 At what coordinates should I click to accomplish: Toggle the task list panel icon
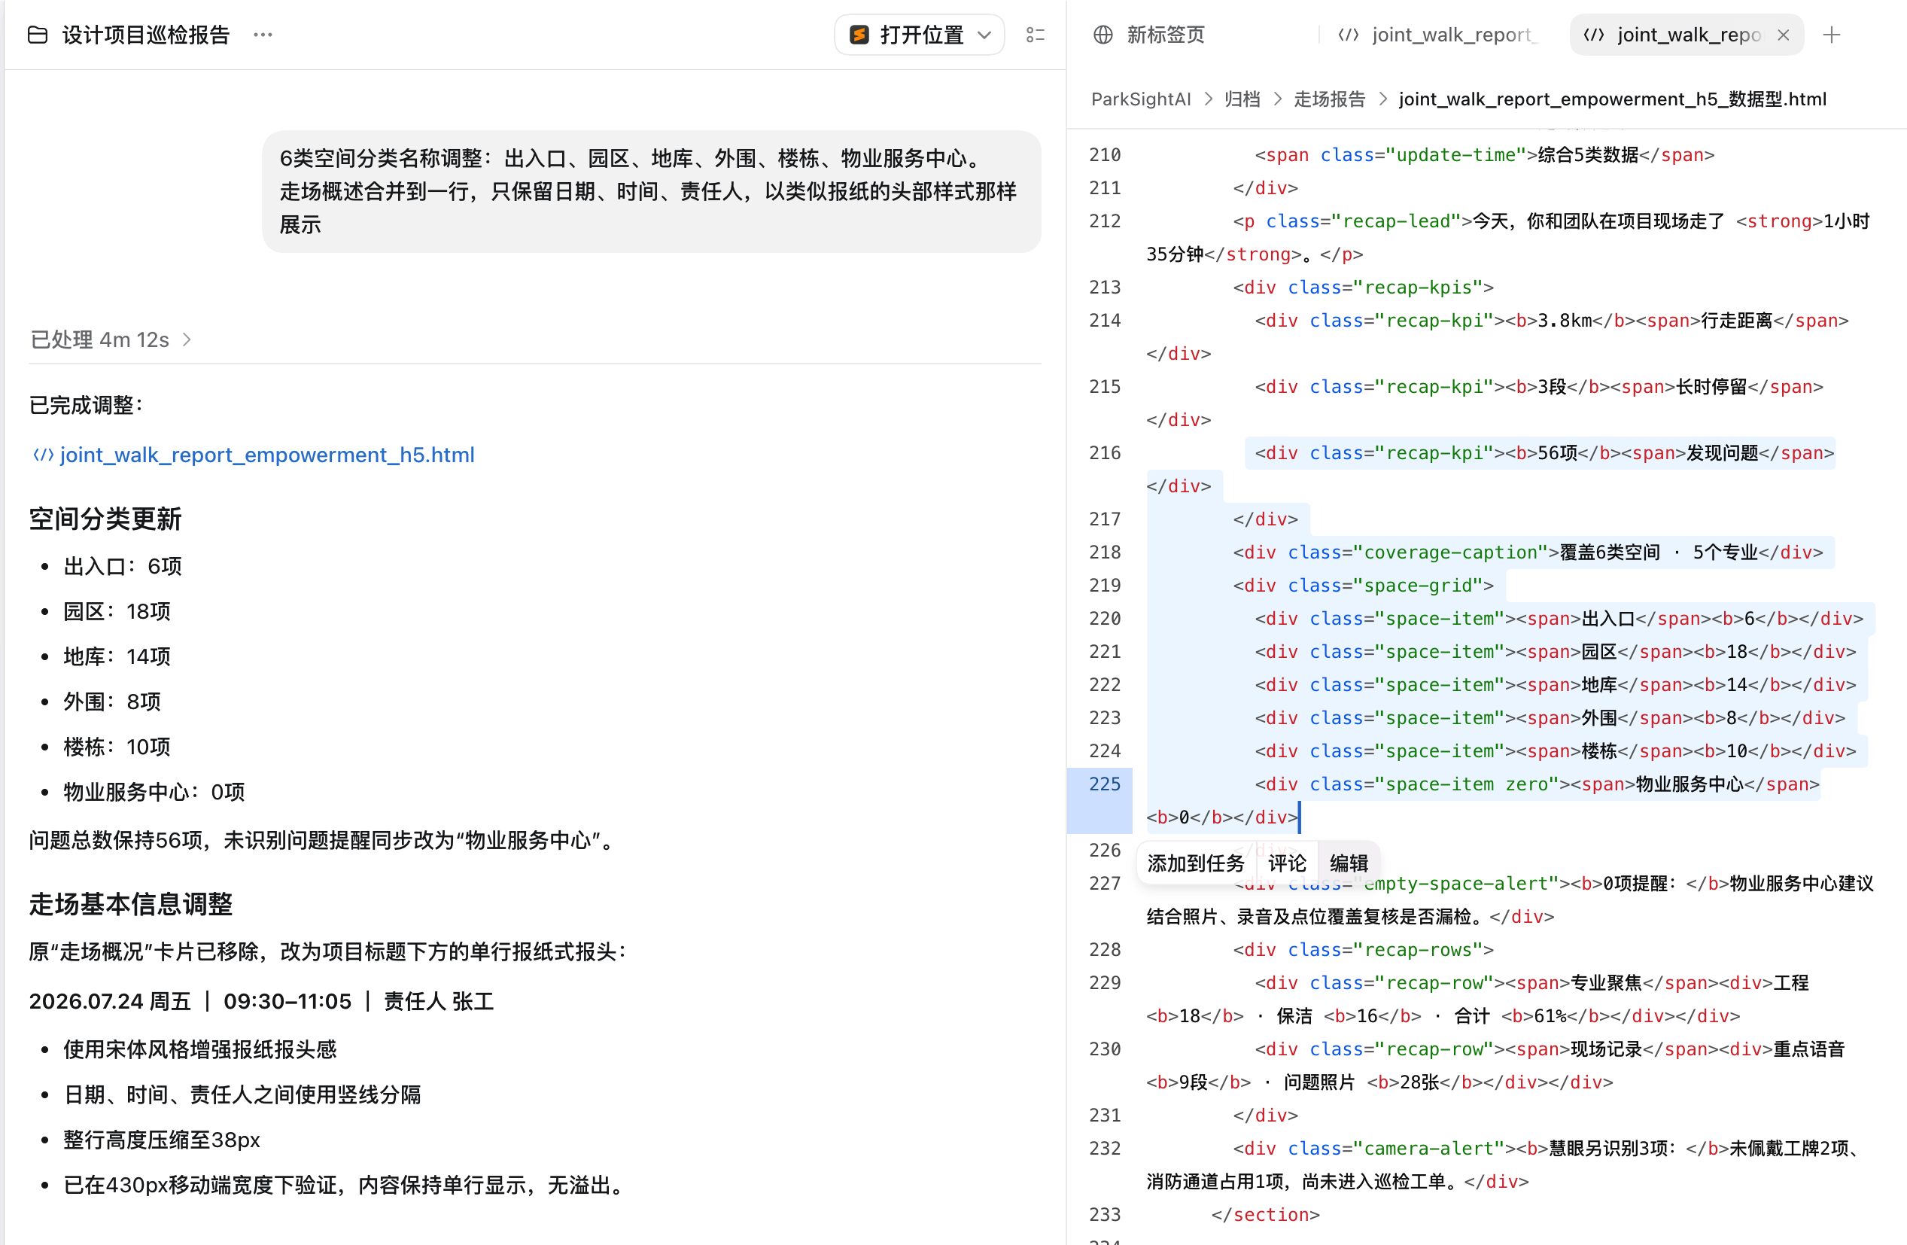point(1036,35)
